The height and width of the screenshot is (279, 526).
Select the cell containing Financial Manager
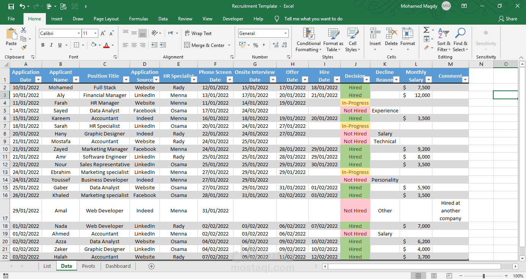click(104, 95)
